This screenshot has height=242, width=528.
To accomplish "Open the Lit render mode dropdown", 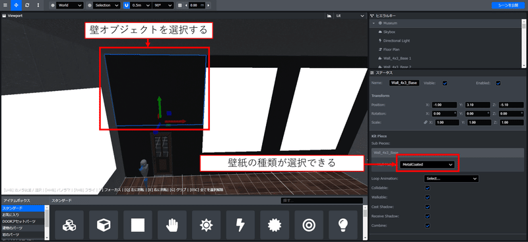I will click(350, 15).
